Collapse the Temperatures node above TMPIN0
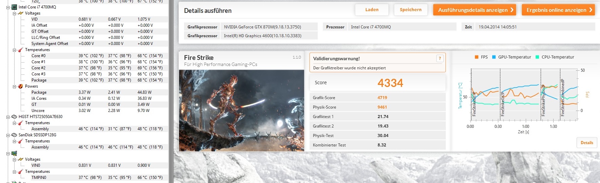This screenshot has width=600, height=183. [x=14, y=171]
